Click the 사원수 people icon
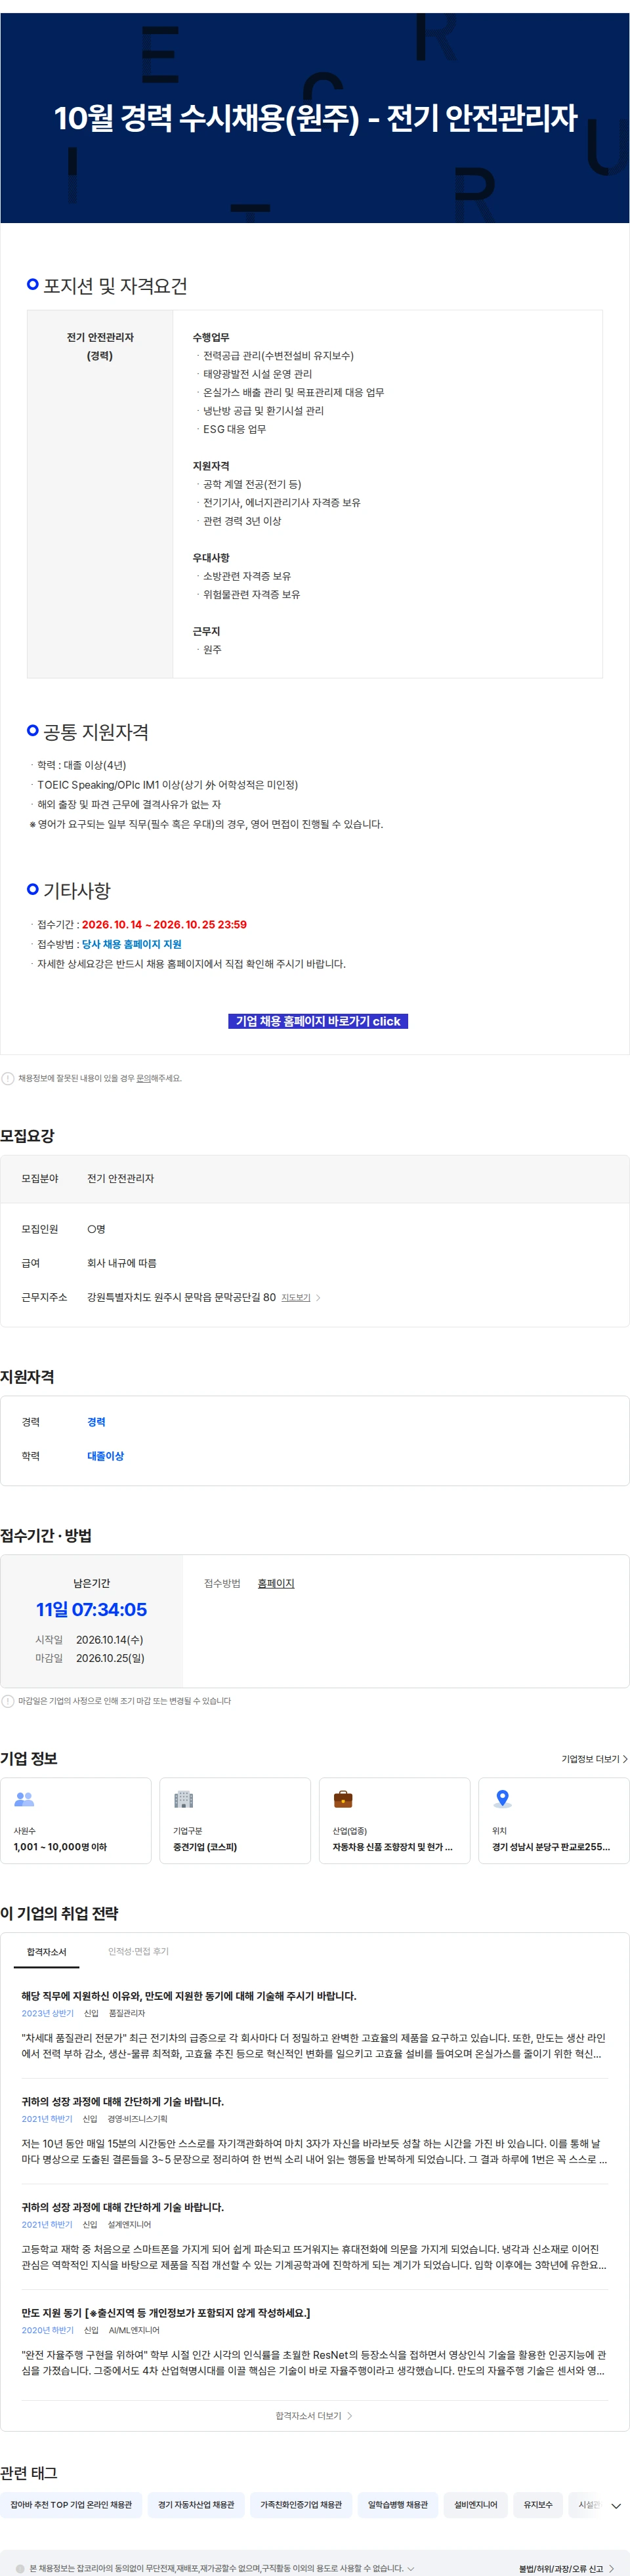This screenshot has height=2576, width=630. [24, 1799]
